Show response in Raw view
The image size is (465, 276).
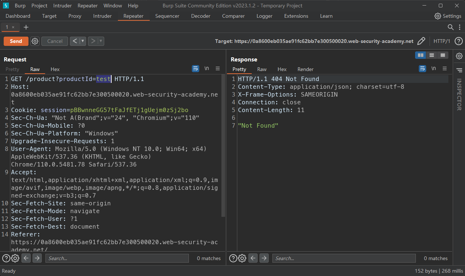coord(262,69)
